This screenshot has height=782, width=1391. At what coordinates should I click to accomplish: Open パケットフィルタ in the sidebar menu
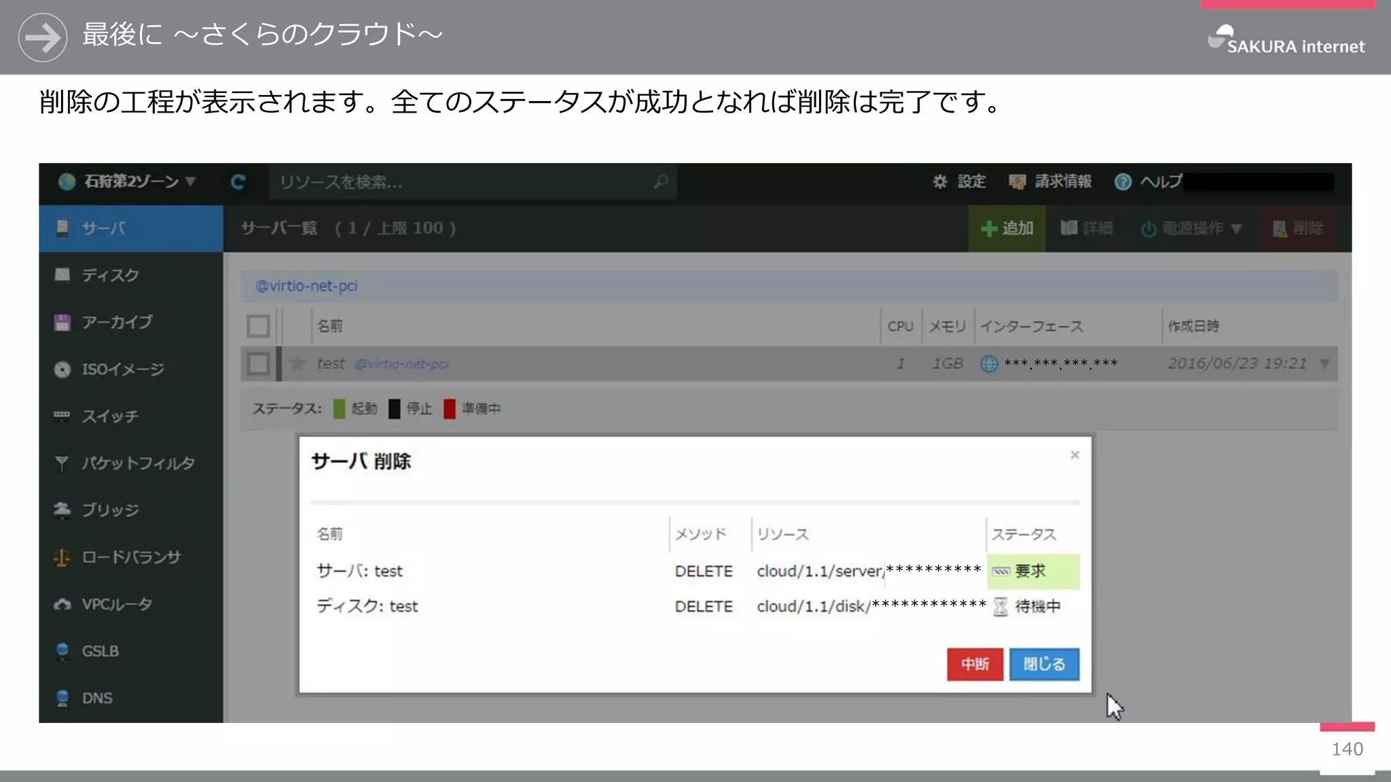[x=131, y=463]
